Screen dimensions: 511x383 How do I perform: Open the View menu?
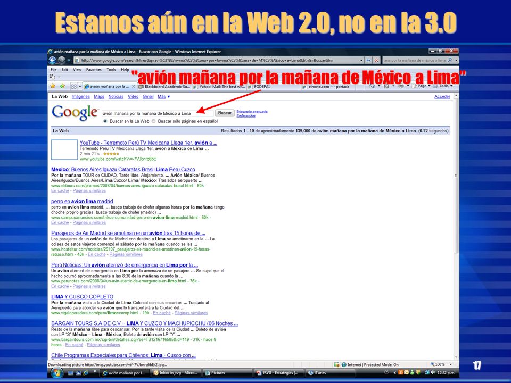pyautogui.click(x=77, y=70)
